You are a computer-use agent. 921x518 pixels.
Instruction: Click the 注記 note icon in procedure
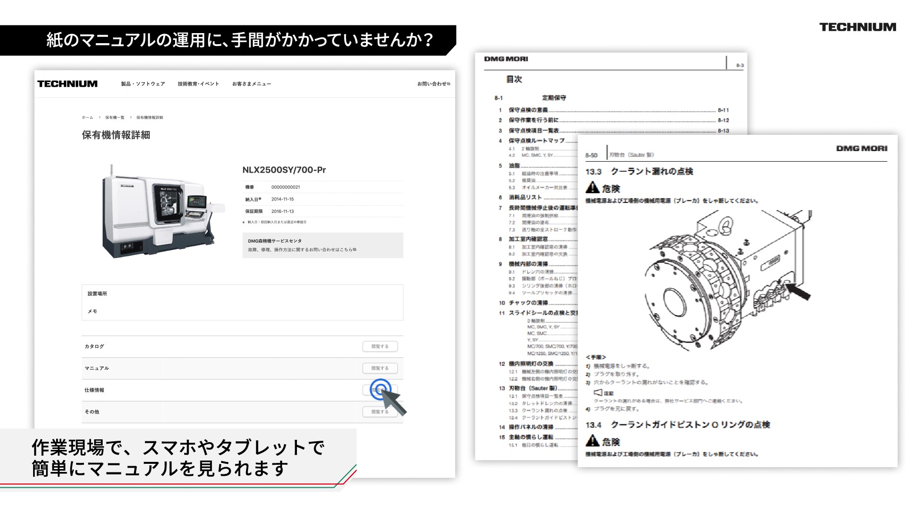tap(598, 393)
